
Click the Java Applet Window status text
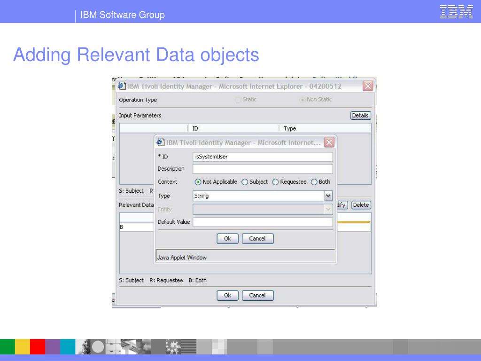click(x=182, y=258)
